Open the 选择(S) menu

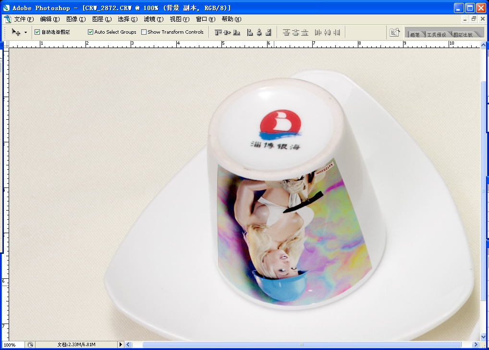[128, 19]
